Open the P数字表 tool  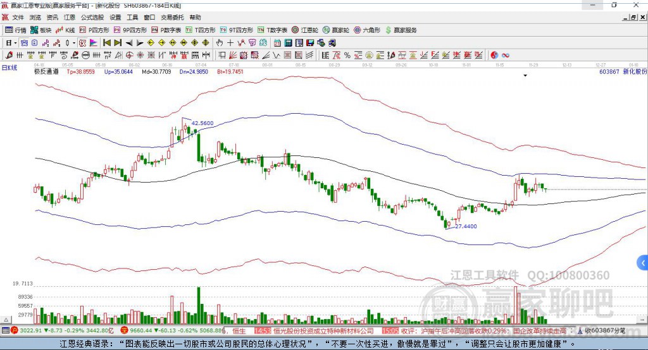point(166,30)
